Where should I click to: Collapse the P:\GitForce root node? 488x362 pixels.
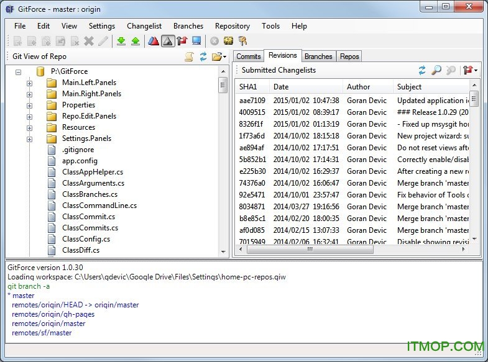pos(19,72)
